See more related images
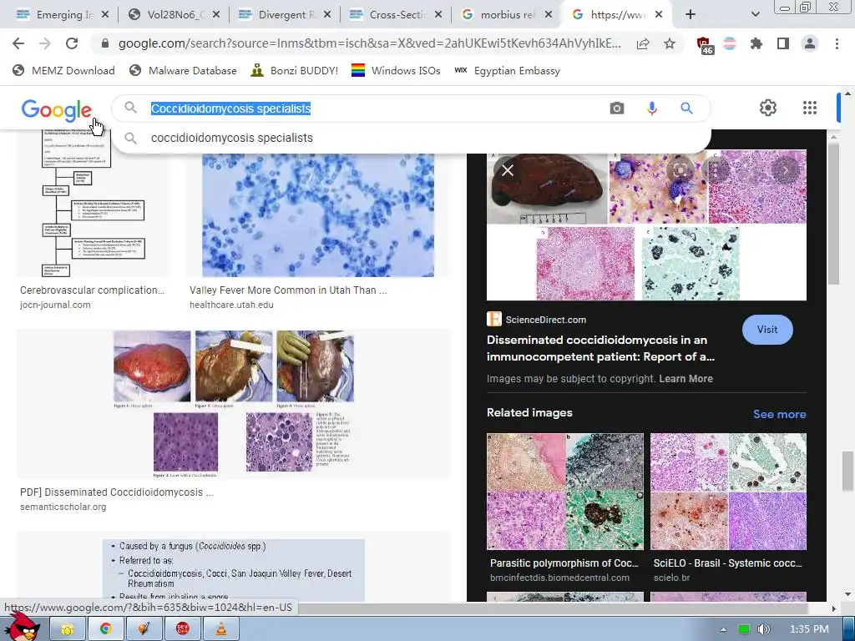 (779, 414)
